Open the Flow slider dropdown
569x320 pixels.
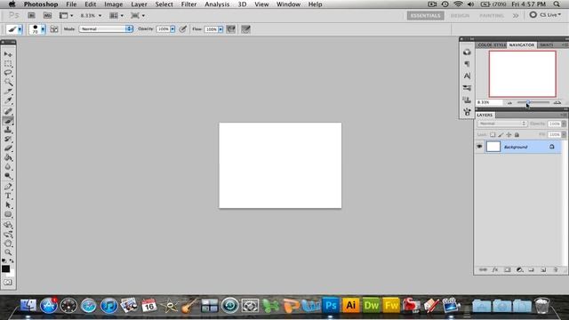tap(220, 29)
